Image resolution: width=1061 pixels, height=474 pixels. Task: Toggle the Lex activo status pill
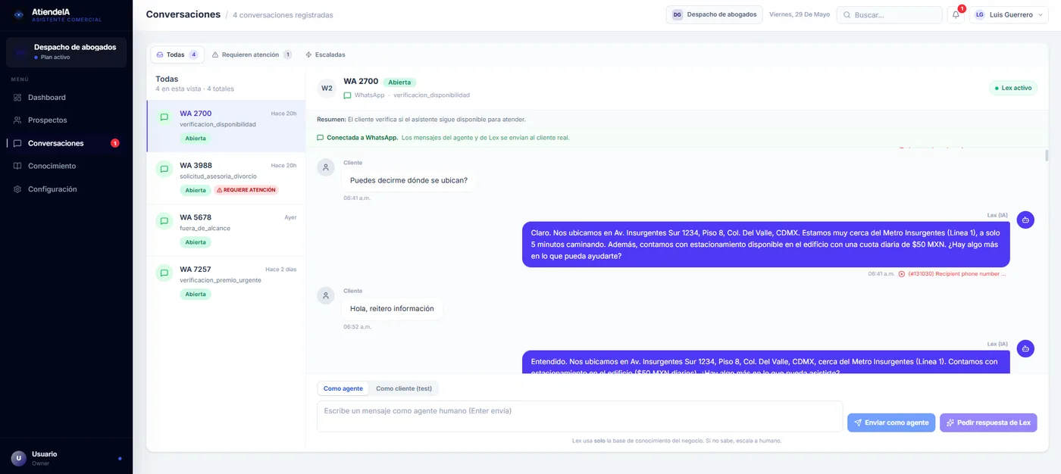[1013, 88]
